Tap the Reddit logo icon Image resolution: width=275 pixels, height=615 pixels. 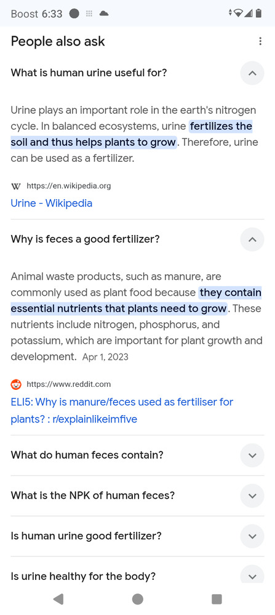[x=16, y=384]
